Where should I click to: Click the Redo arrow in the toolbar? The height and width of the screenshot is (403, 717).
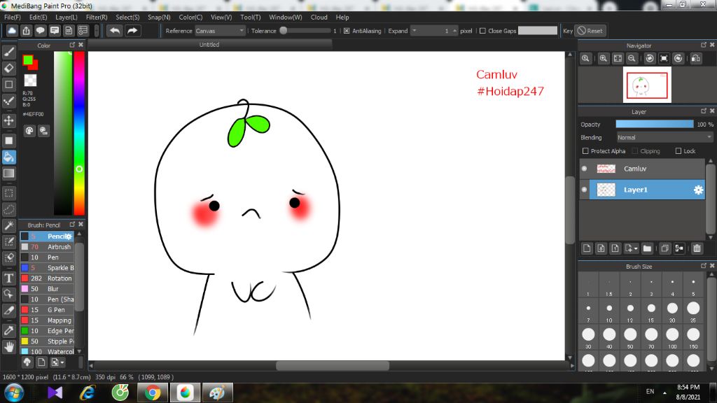(x=132, y=31)
